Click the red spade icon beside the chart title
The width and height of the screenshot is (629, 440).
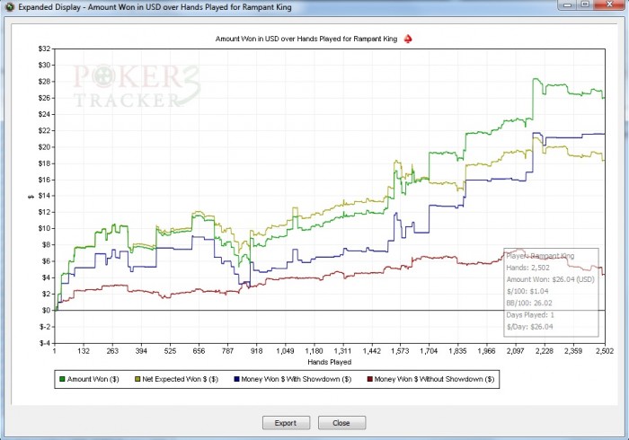pyautogui.click(x=408, y=39)
